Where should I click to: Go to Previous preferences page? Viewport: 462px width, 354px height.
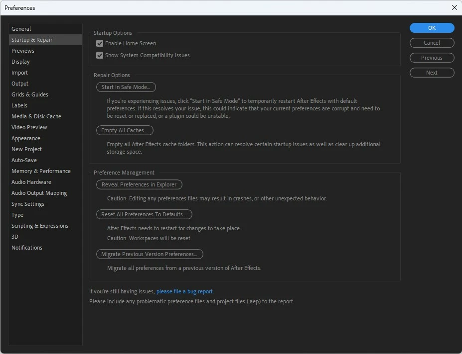pos(432,58)
